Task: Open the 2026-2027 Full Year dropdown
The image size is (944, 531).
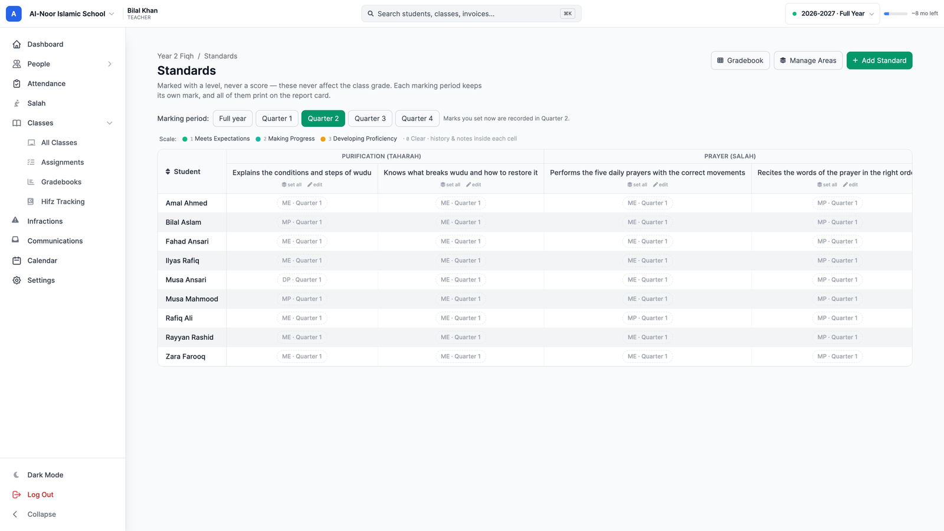Action: point(832,14)
